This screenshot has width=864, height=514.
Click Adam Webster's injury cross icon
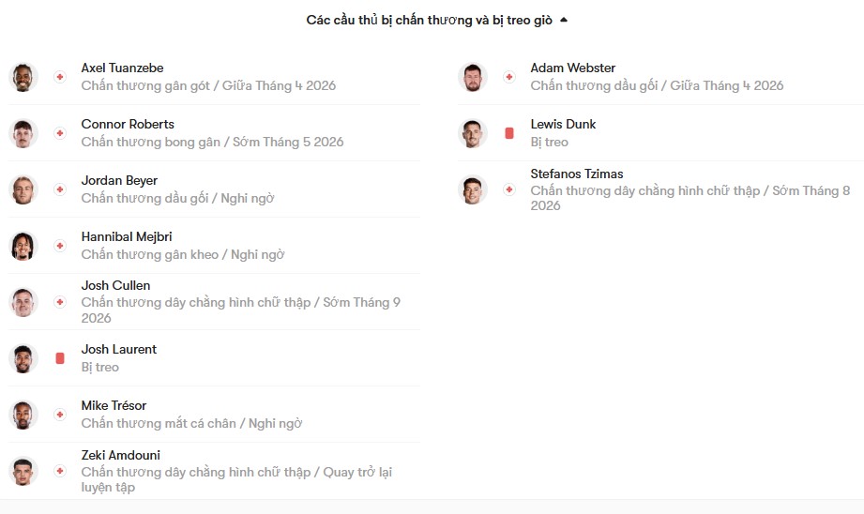pos(509,77)
